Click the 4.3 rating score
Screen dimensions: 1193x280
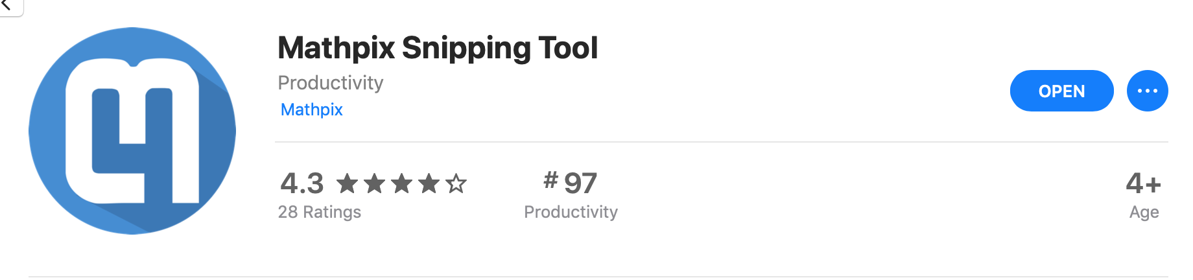click(301, 183)
